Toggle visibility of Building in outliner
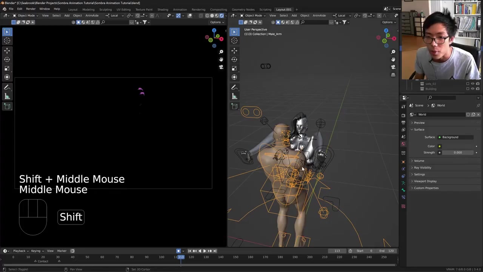The image size is (483, 272). (x=472, y=89)
